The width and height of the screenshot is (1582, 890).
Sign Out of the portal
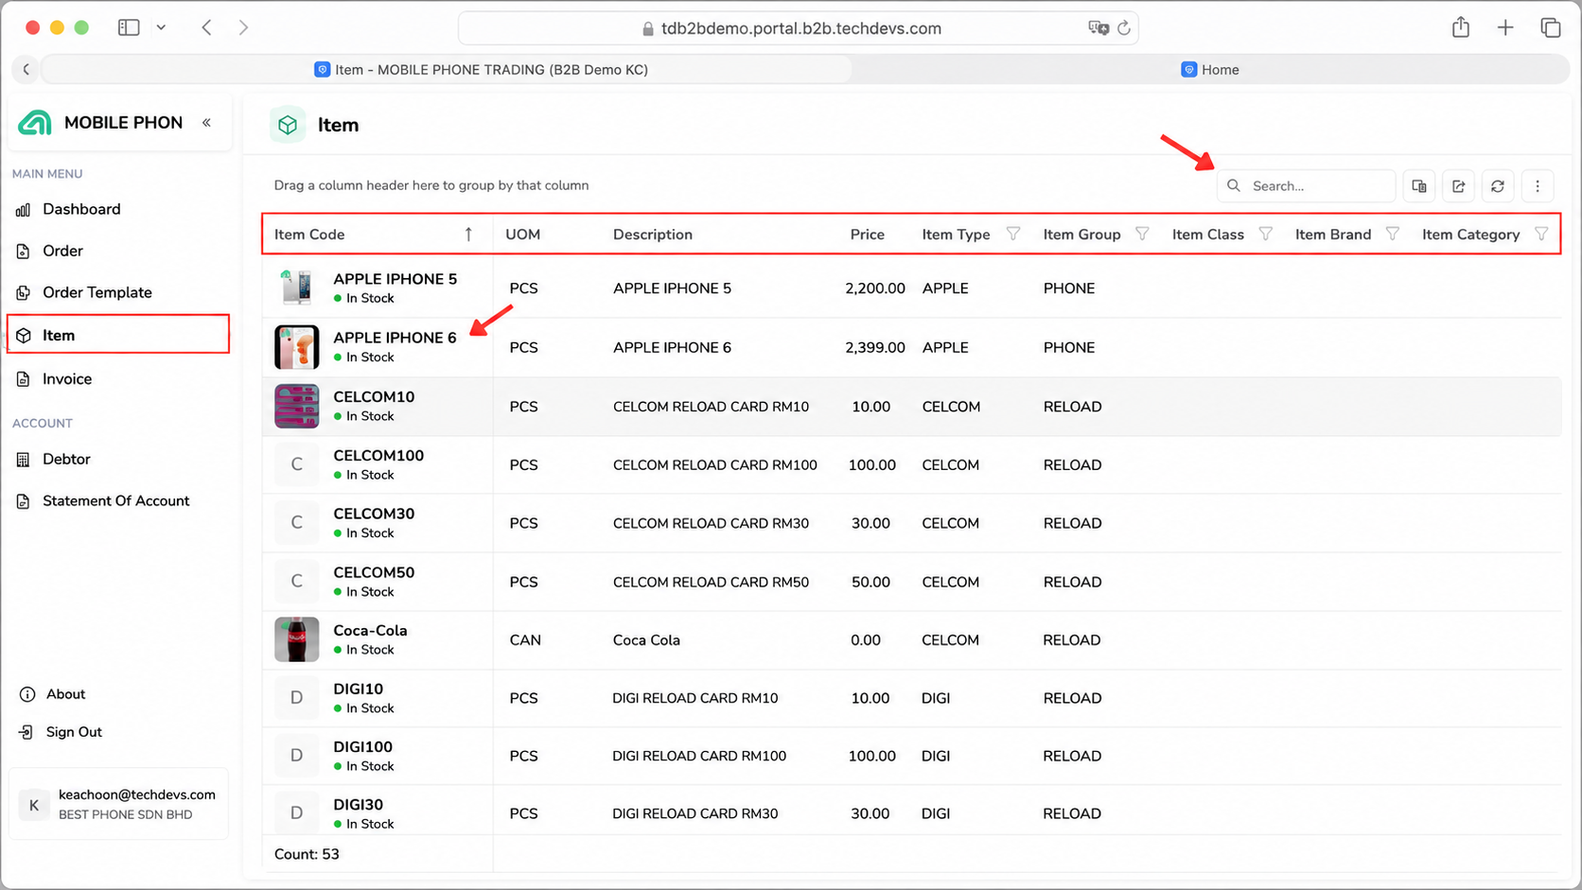[x=74, y=732]
